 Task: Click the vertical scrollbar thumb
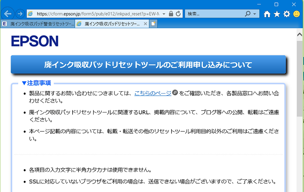click(x=300, y=78)
